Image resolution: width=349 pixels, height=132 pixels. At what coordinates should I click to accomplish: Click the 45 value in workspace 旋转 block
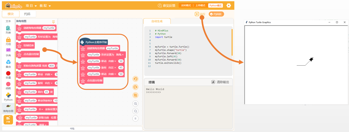tap(121, 68)
